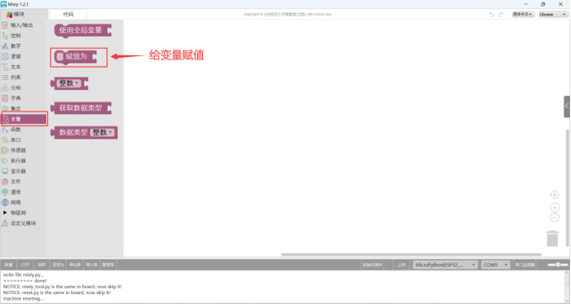
Task: Open the 函数 (function) block category
Action: click(16, 130)
